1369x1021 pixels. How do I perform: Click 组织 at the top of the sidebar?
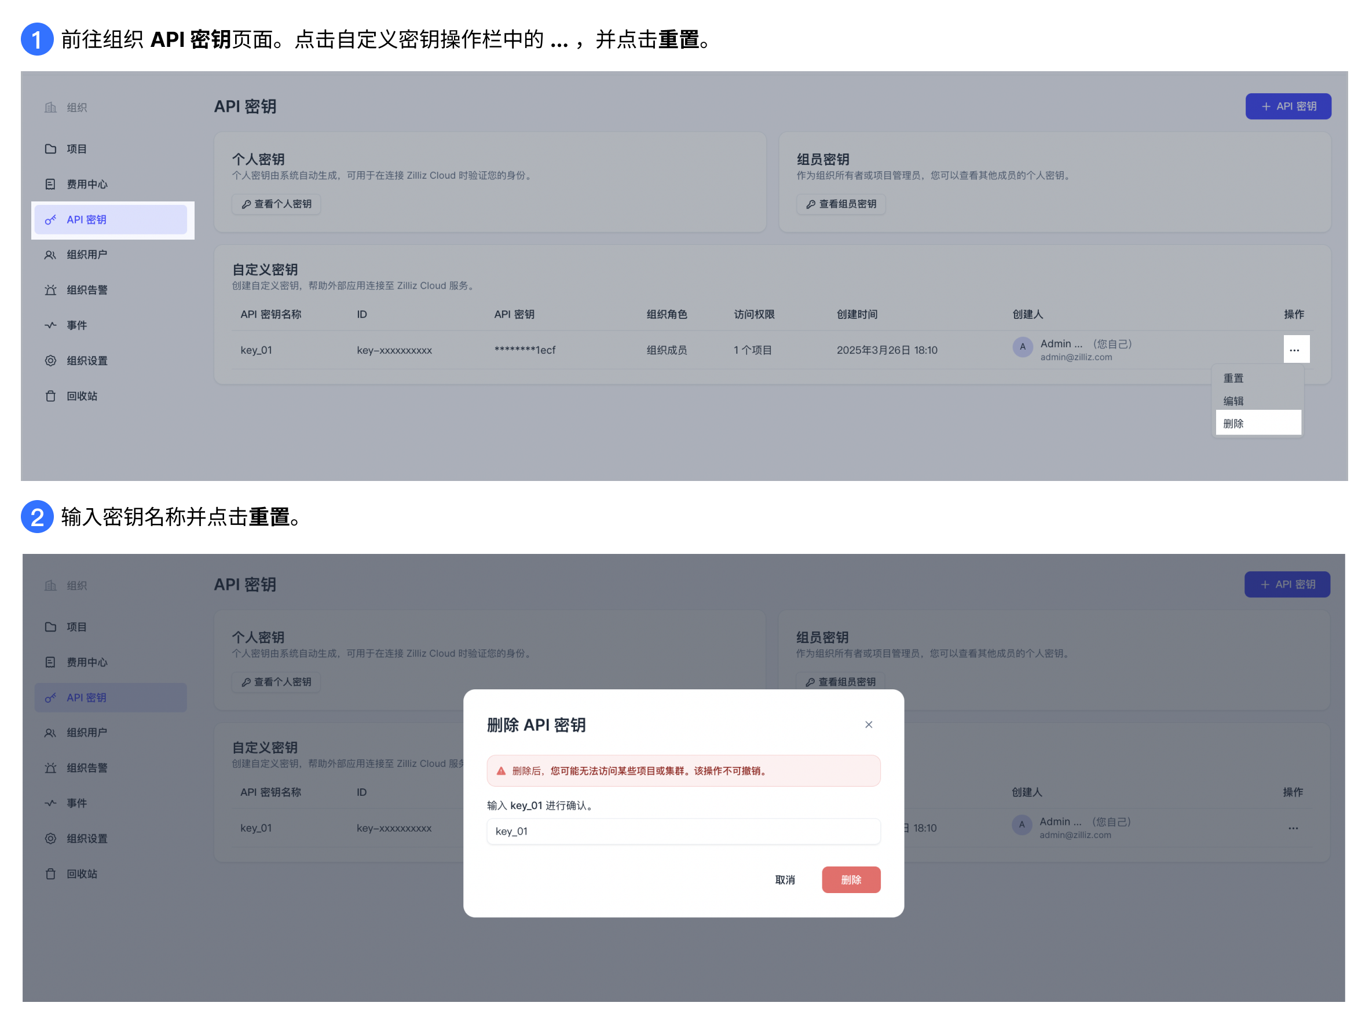76,106
